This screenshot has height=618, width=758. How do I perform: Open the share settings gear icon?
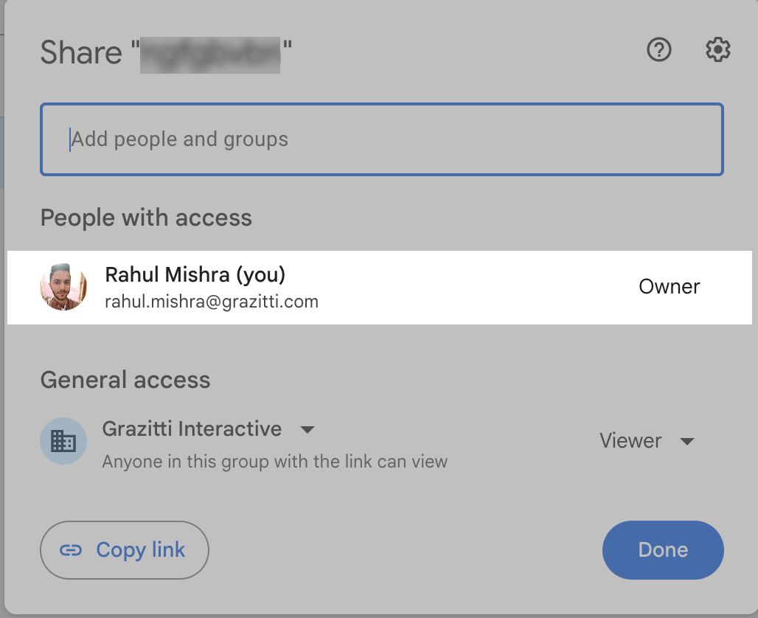[717, 50]
